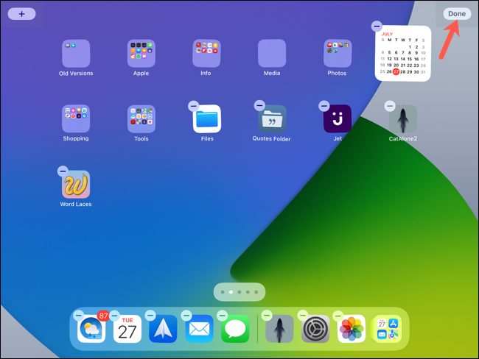Screen dimensions: 479x359
Task: Open Settings gear icon in the dock
Action: point(315,329)
